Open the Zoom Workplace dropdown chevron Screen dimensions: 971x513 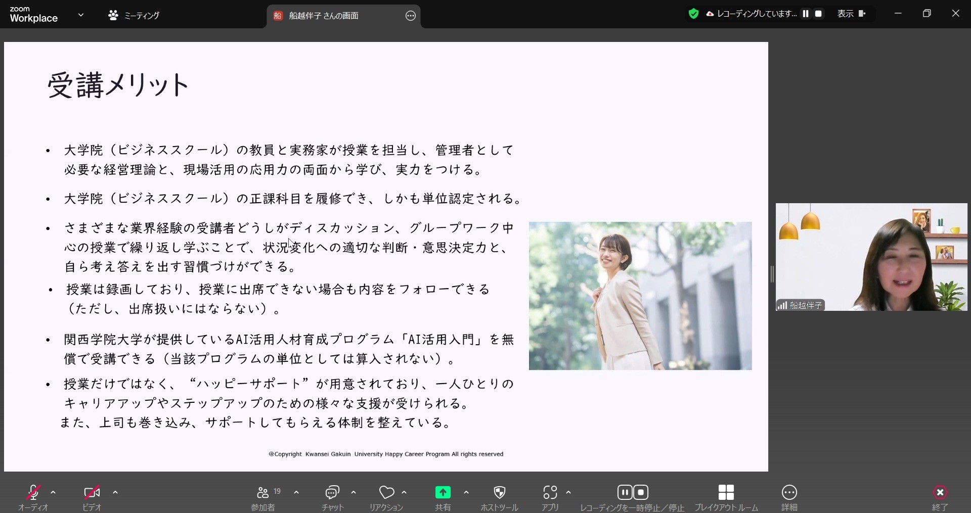(81, 15)
